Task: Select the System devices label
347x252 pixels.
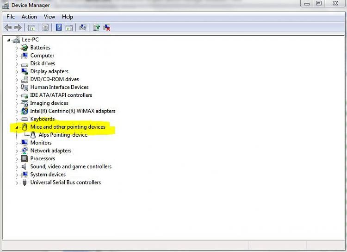Action: [x=48, y=175]
